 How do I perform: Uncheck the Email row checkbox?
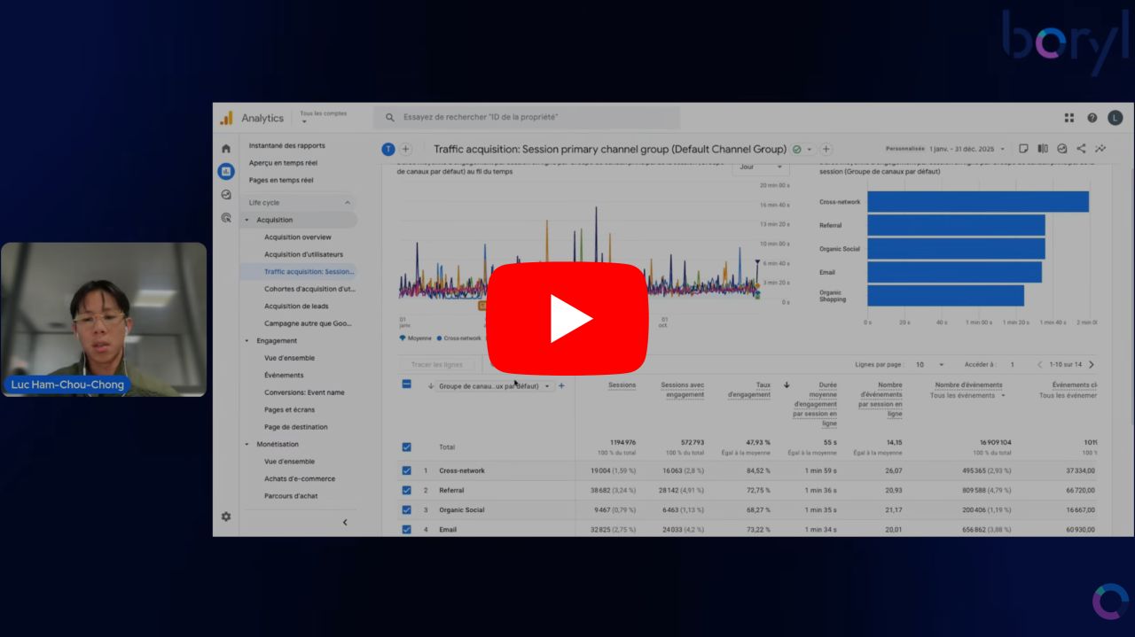tap(406, 529)
